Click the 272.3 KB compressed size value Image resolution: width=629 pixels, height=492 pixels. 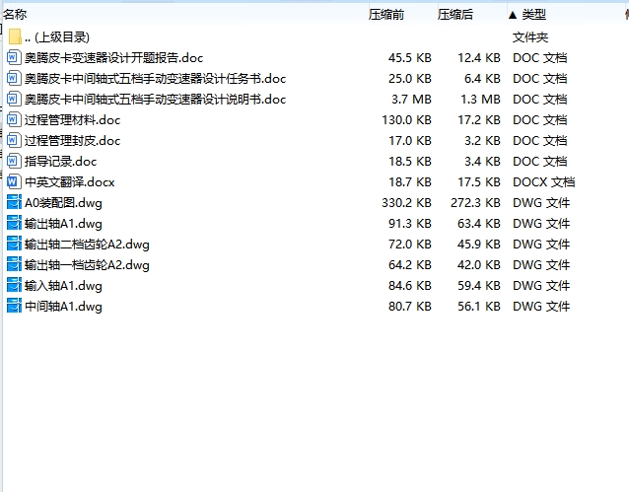(x=475, y=203)
